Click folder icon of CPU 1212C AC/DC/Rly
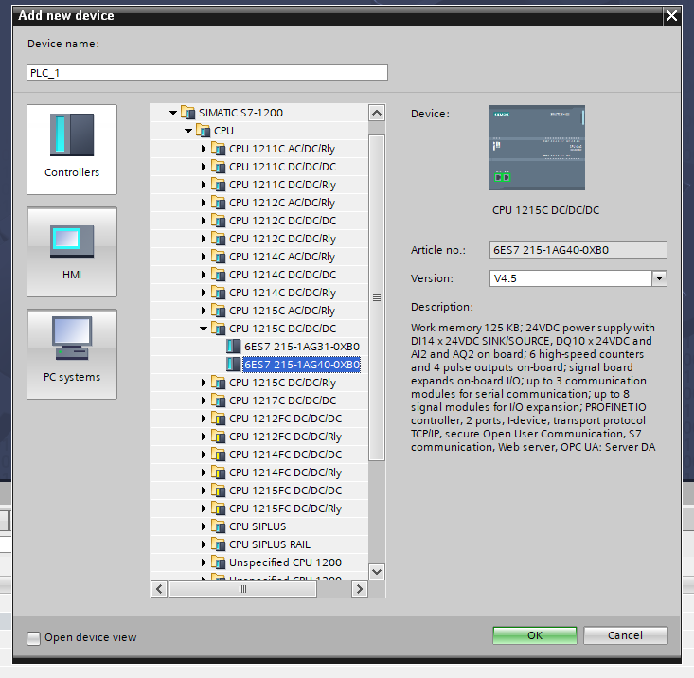 218,203
